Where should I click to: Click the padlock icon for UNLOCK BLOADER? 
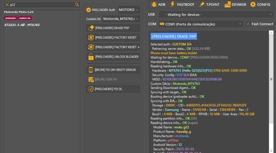point(91,57)
